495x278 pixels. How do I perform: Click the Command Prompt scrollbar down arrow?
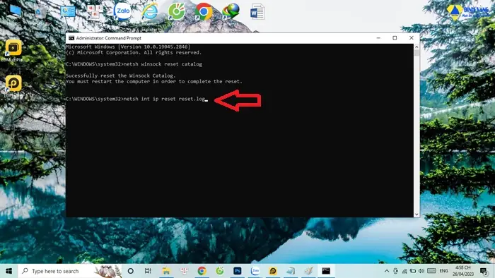click(x=417, y=214)
